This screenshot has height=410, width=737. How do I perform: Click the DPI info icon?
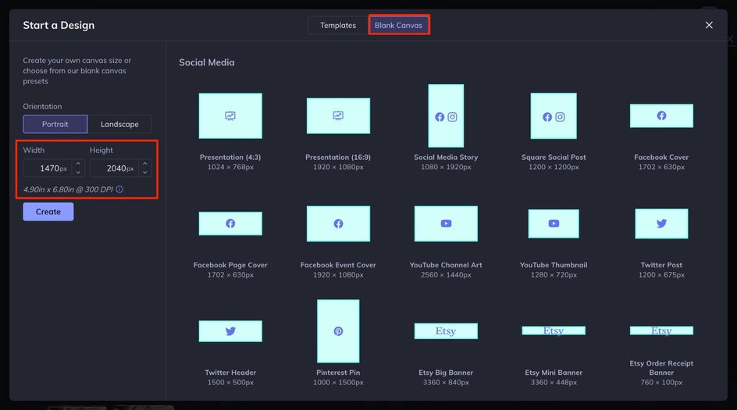(119, 189)
